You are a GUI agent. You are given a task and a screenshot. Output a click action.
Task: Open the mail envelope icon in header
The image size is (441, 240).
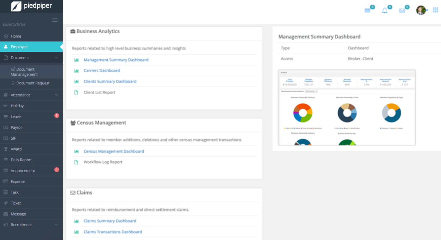pos(402,11)
